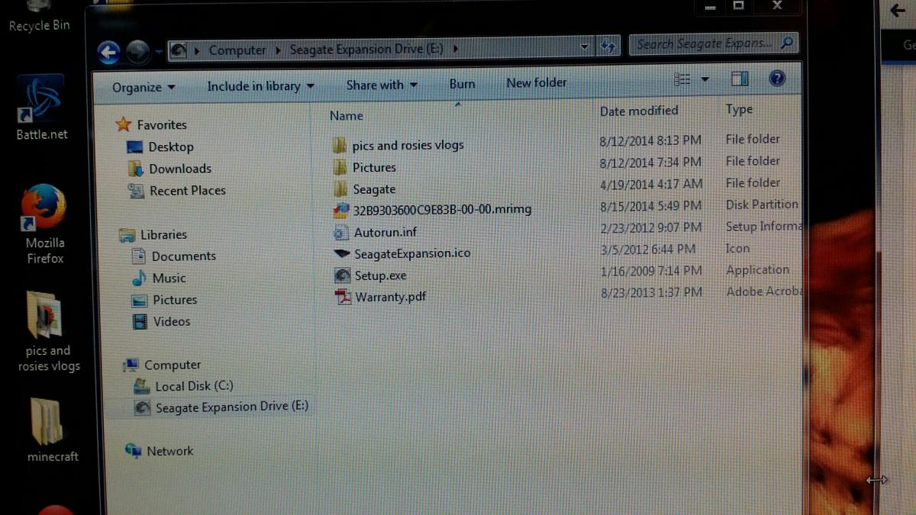Click the Mozilla Firefox desktop shortcut
The height and width of the screenshot is (515, 916).
(x=44, y=224)
